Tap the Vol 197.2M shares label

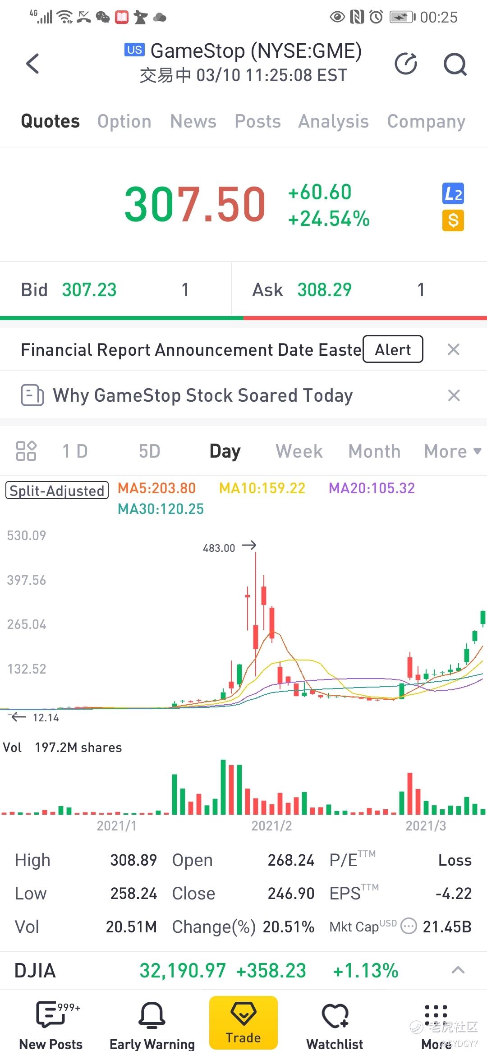62,748
